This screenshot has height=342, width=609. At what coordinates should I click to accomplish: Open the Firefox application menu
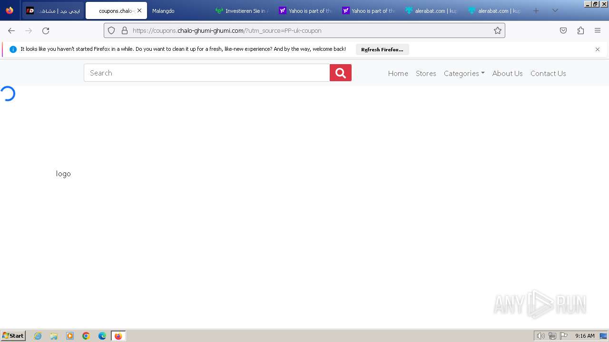598,30
